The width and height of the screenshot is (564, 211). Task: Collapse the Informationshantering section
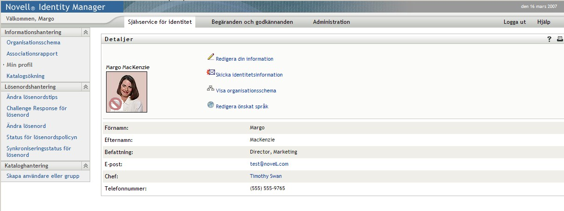(x=86, y=32)
